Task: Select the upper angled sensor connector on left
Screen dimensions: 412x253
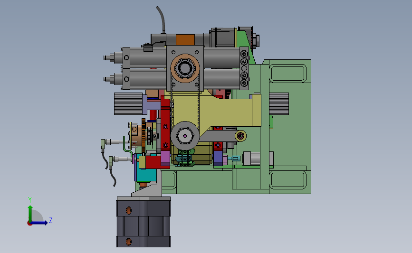Action: (103, 143)
